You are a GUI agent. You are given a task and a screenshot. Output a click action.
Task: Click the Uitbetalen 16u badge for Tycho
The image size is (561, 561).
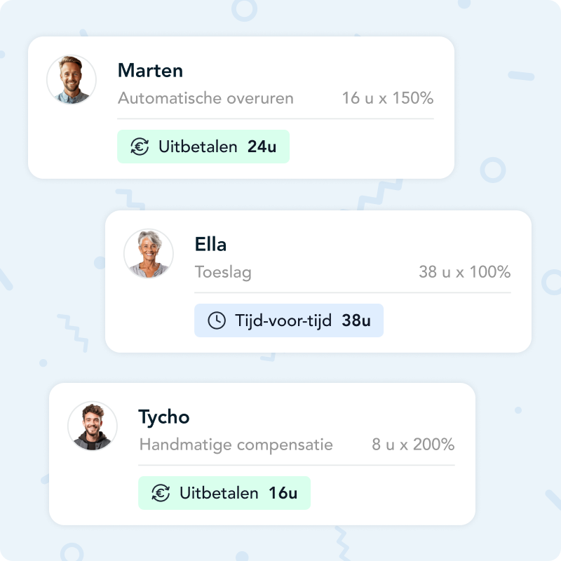point(224,493)
